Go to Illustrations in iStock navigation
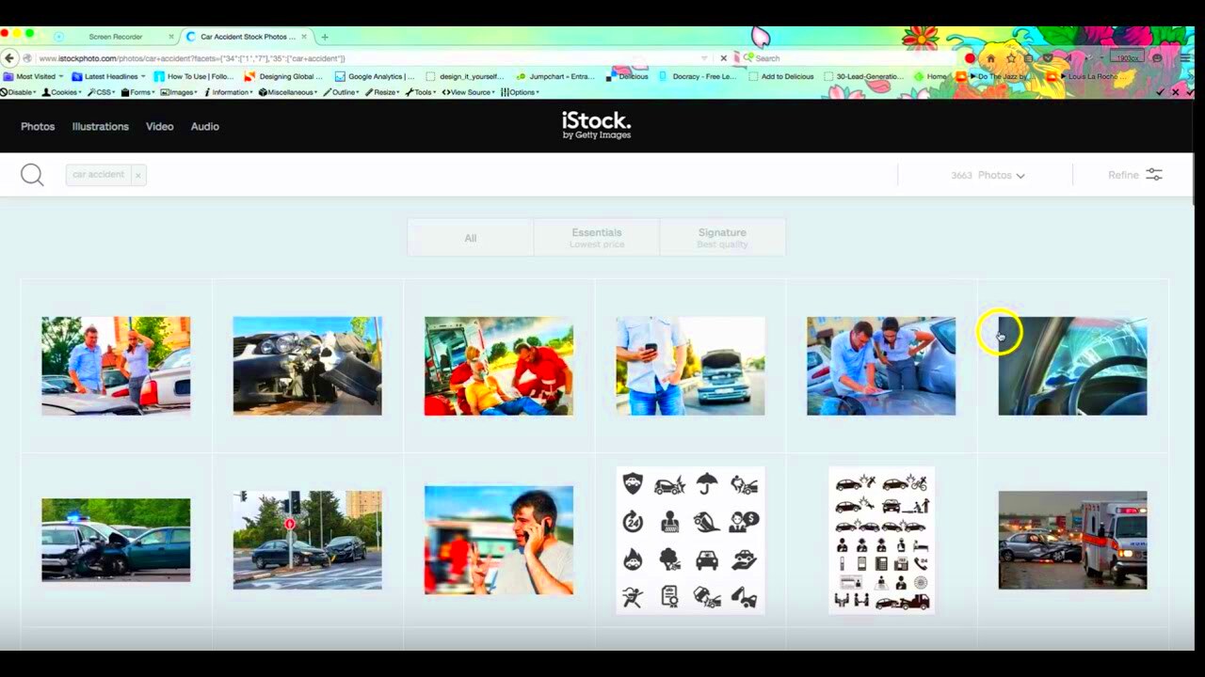Screen dimensions: 1205x677 click(x=101, y=126)
